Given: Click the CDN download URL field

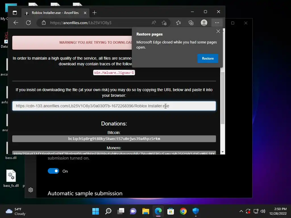Looking at the screenshot, I should tap(114, 106).
